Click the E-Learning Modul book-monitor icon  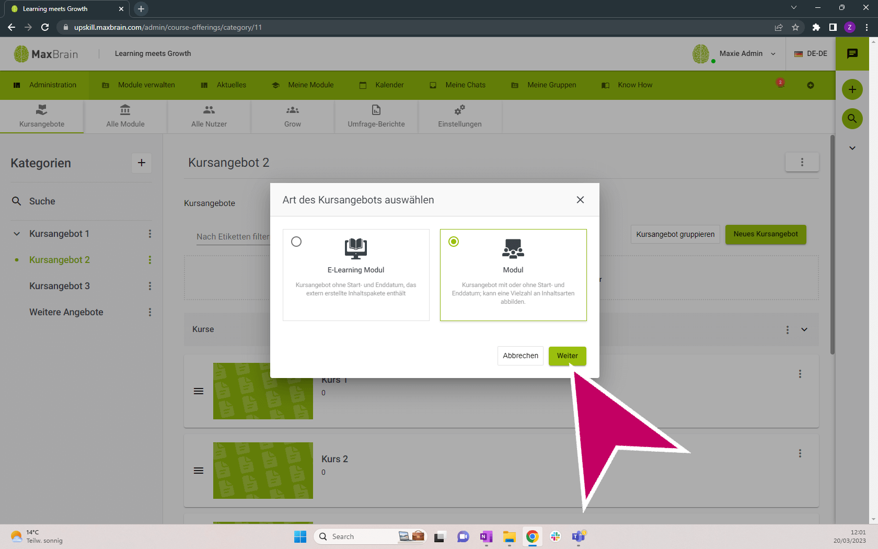point(356,248)
